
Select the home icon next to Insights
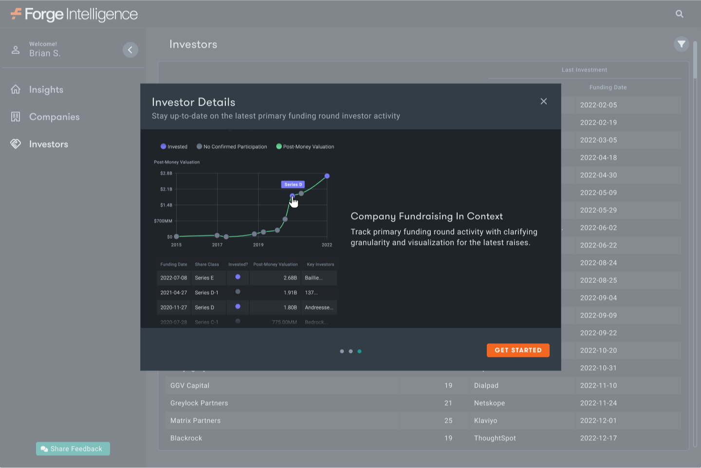pos(16,89)
